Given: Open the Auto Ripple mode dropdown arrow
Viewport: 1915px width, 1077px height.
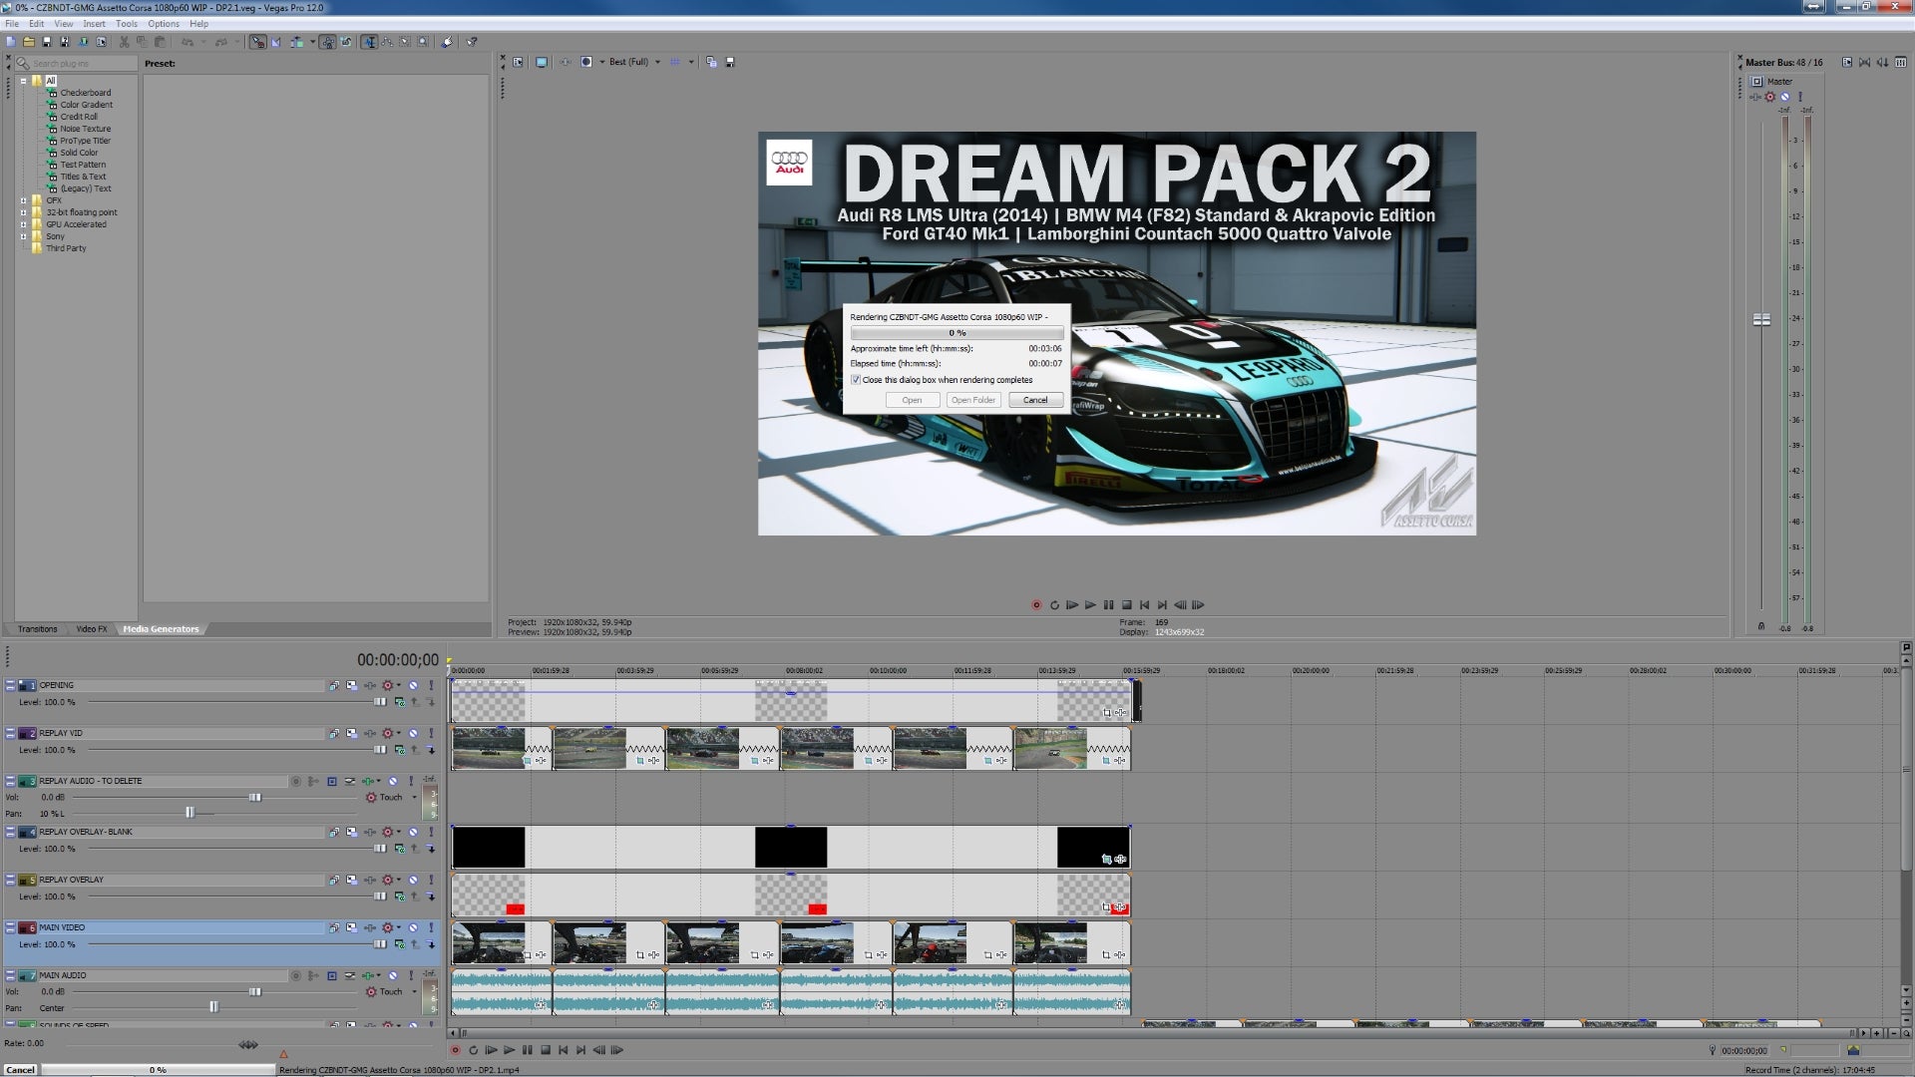Looking at the screenshot, I should [x=313, y=42].
